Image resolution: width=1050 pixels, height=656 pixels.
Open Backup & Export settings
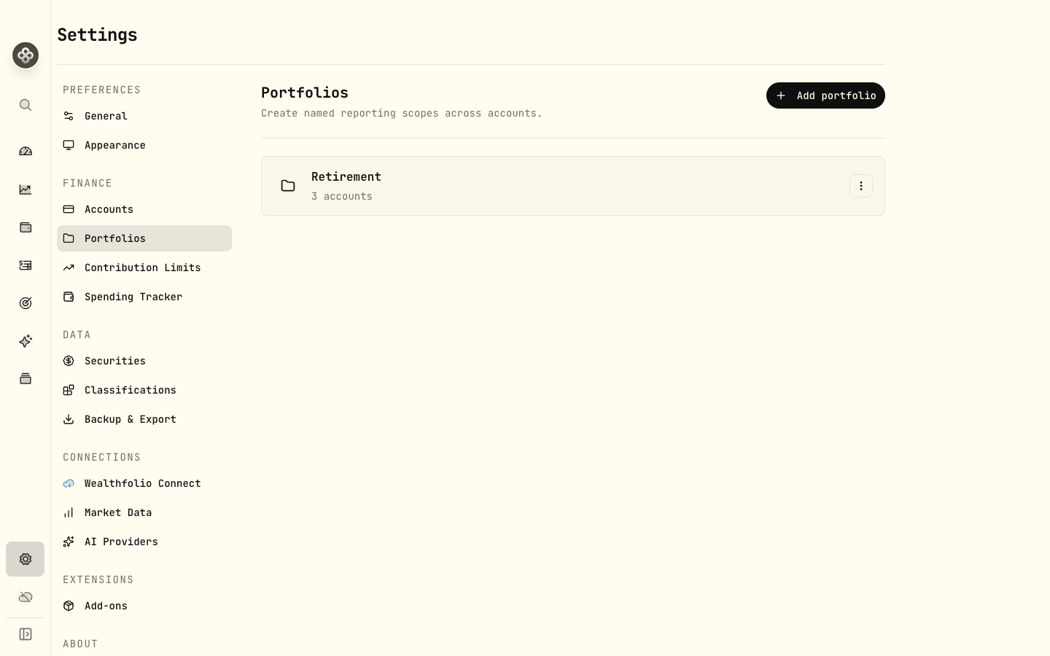pos(144,419)
